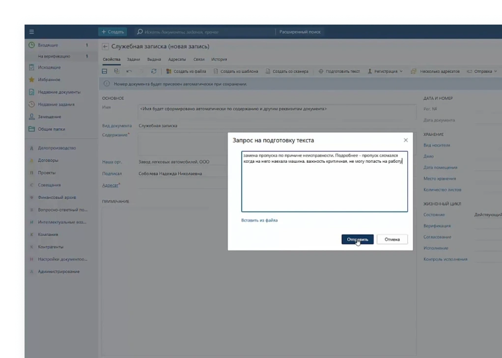Close the Запрос на подготовку текста dialog

click(405, 140)
